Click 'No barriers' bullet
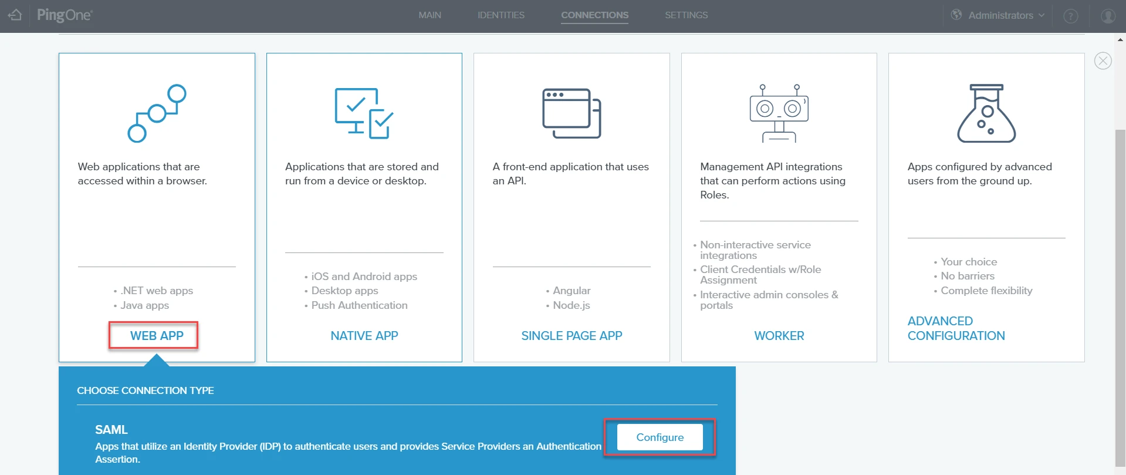The width and height of the screenshot is (1126, 475). 968,276
